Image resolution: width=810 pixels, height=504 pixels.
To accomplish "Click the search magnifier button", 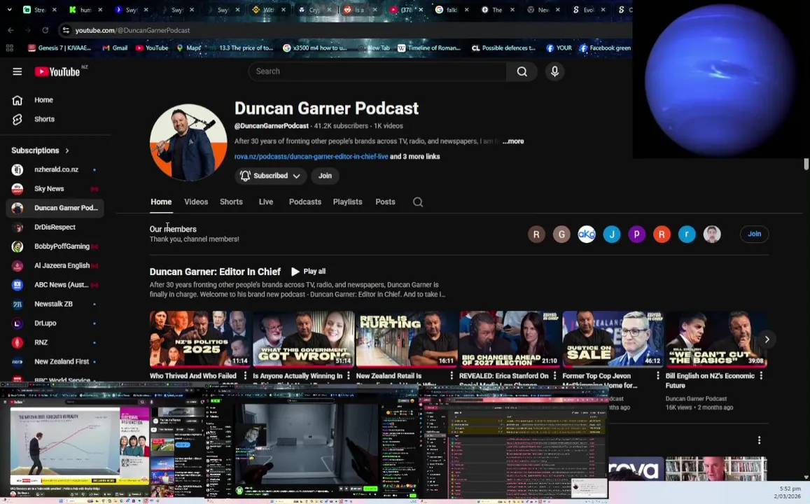I will (x=522, y=71).
